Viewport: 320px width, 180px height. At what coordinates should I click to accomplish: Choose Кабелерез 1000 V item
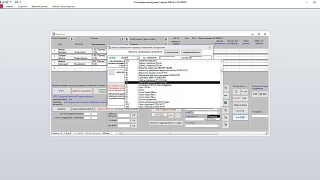[x=172, y=78]
